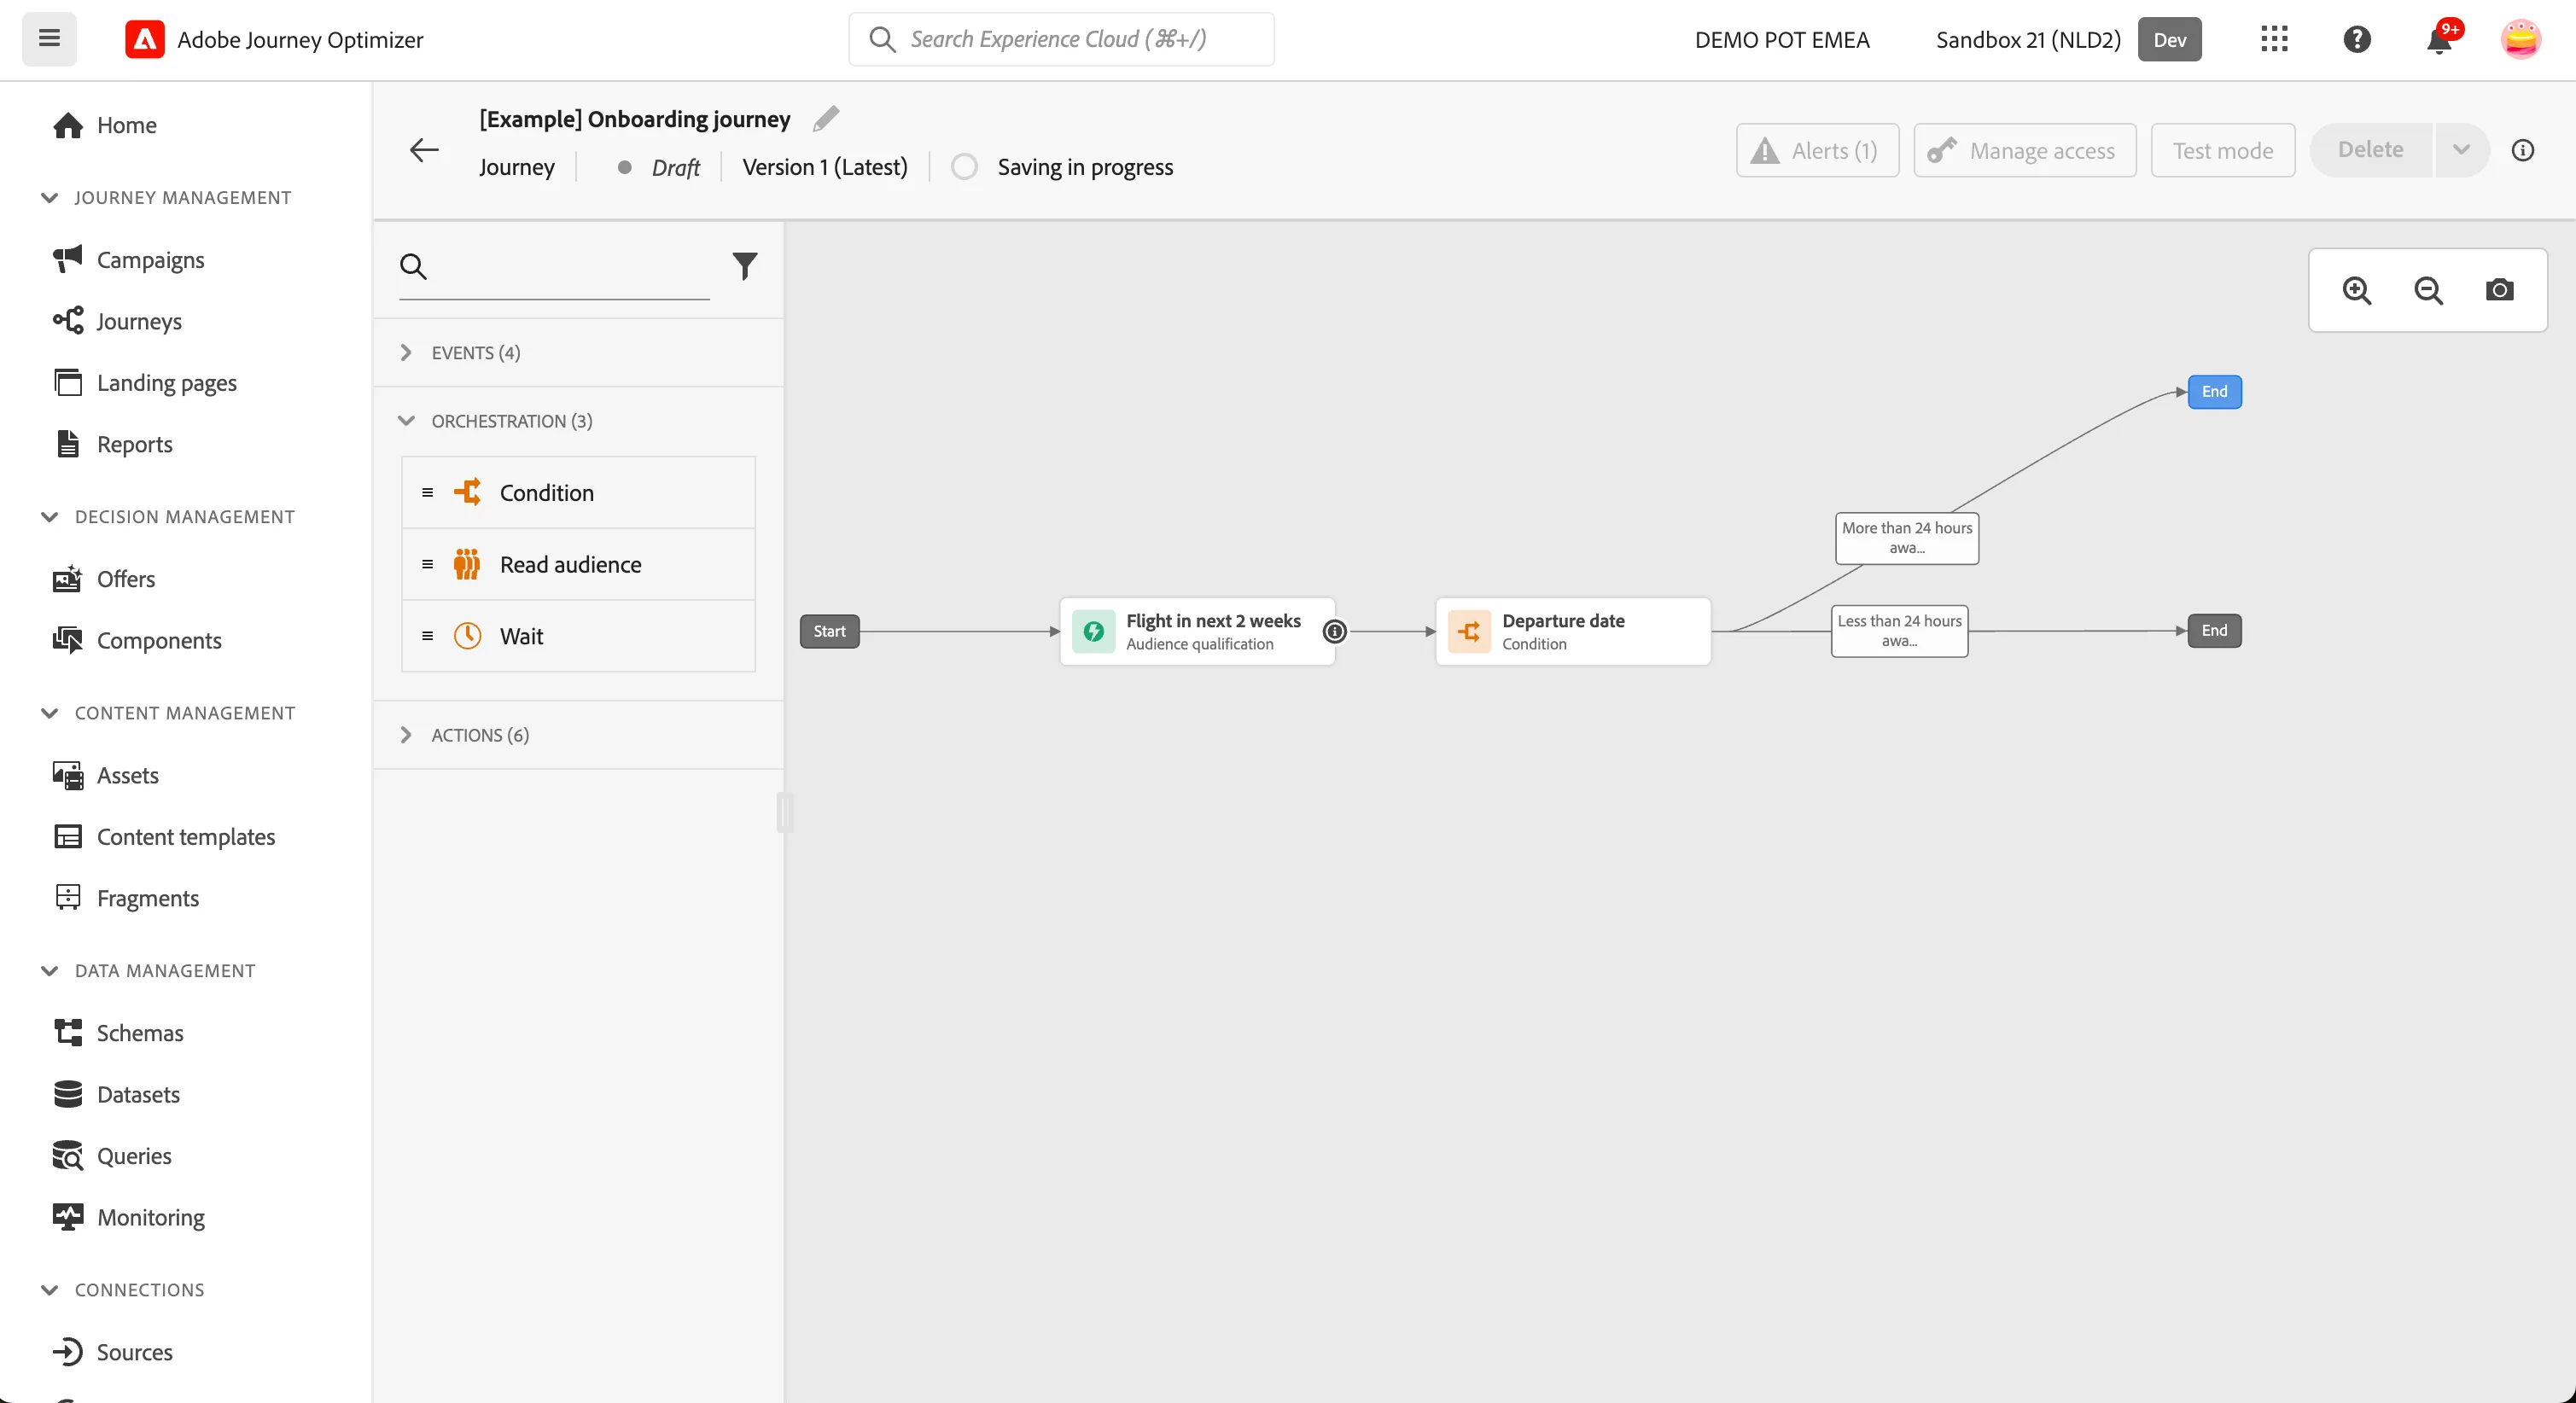Select the Condition activity in the palette

[578, 493]
